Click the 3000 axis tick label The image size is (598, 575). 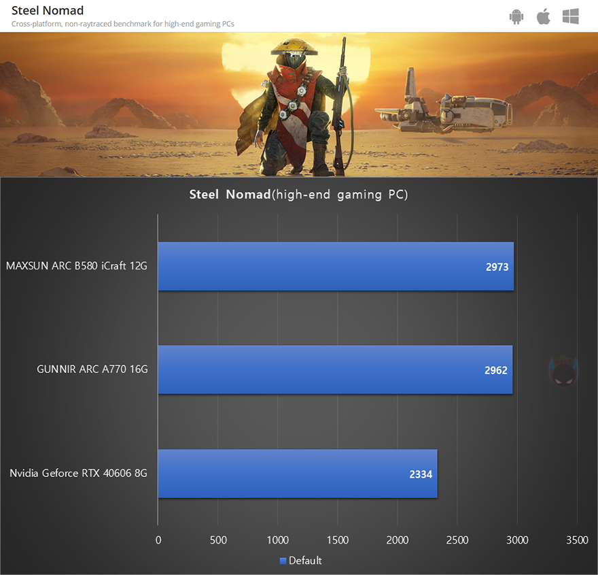517,540
